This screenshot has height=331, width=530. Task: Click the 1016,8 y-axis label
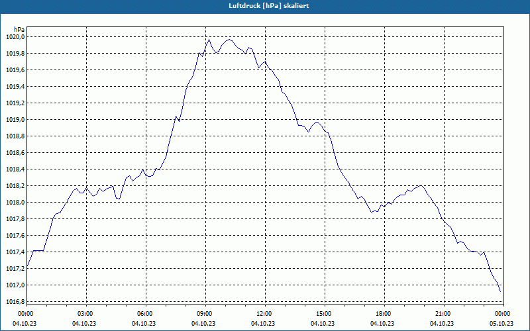click(15, 302)
